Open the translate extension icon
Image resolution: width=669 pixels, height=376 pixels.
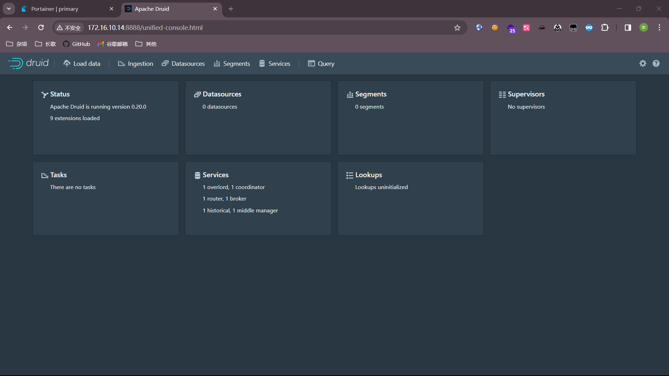coord(526,28)
